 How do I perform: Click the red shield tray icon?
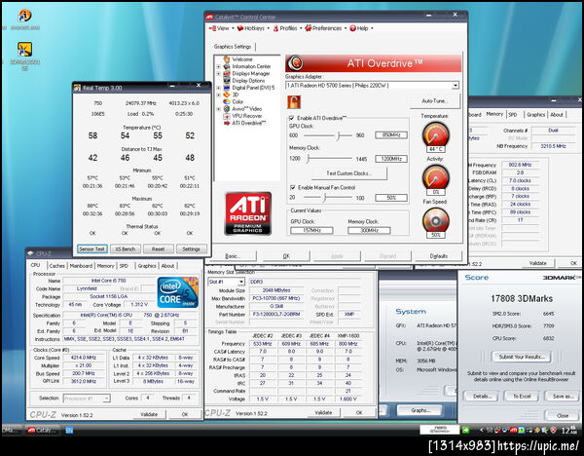click(x=554, y=431)
